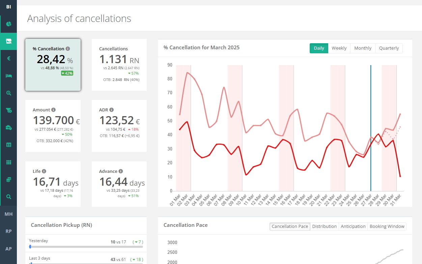Click the funnel filter sidebar icon

coord(9,110)
